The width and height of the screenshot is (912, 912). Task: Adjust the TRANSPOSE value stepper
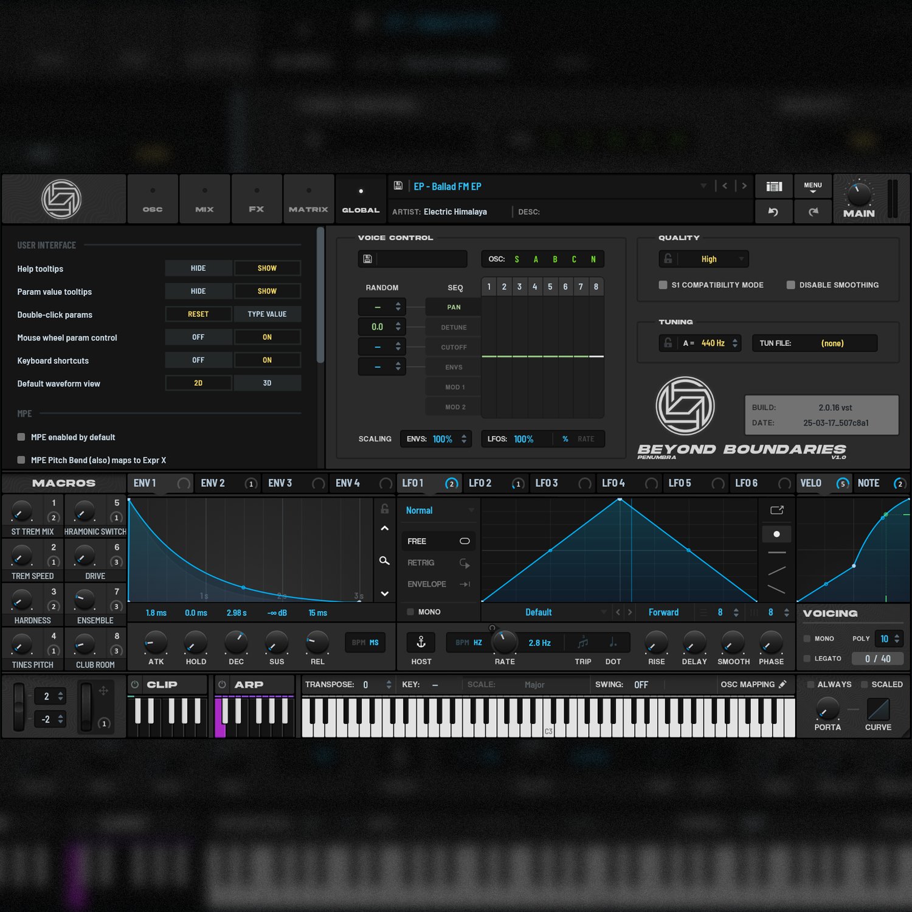[389, 685]
